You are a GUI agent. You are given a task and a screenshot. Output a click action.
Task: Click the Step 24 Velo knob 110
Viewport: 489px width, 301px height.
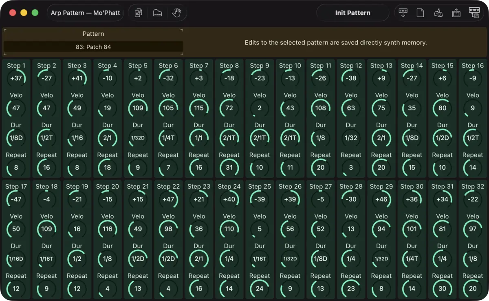tap(229, 229)
